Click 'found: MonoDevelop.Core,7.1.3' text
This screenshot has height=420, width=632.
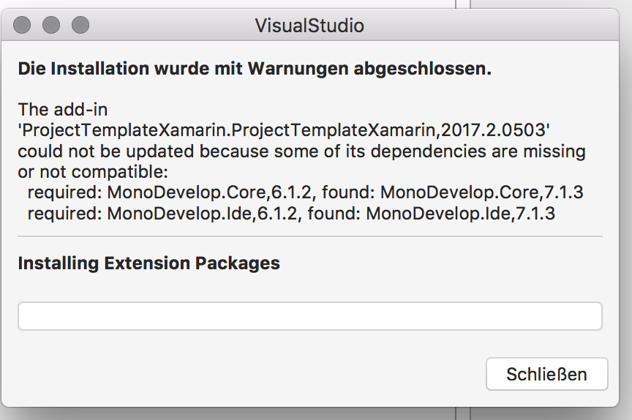point(452,193)
